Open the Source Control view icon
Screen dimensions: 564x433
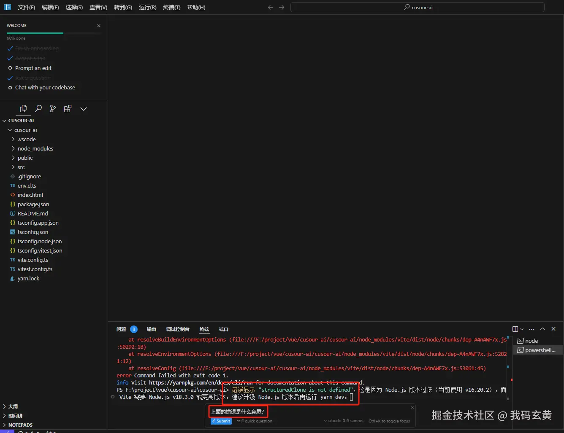(x=53, y=109)
